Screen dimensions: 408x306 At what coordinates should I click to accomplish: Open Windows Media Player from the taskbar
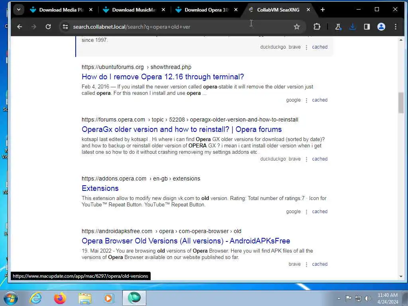tap(108, 298)
